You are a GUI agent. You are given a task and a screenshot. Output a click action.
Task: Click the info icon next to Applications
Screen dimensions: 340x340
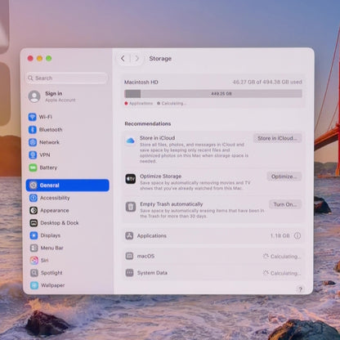pyautogui.click(x=297, y=235)
